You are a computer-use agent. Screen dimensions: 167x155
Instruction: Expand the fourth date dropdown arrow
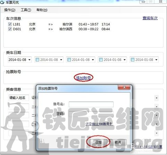point(124,60)
